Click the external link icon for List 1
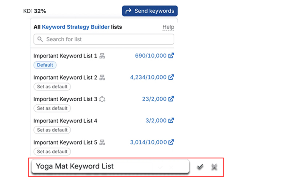 coord(171,56)
